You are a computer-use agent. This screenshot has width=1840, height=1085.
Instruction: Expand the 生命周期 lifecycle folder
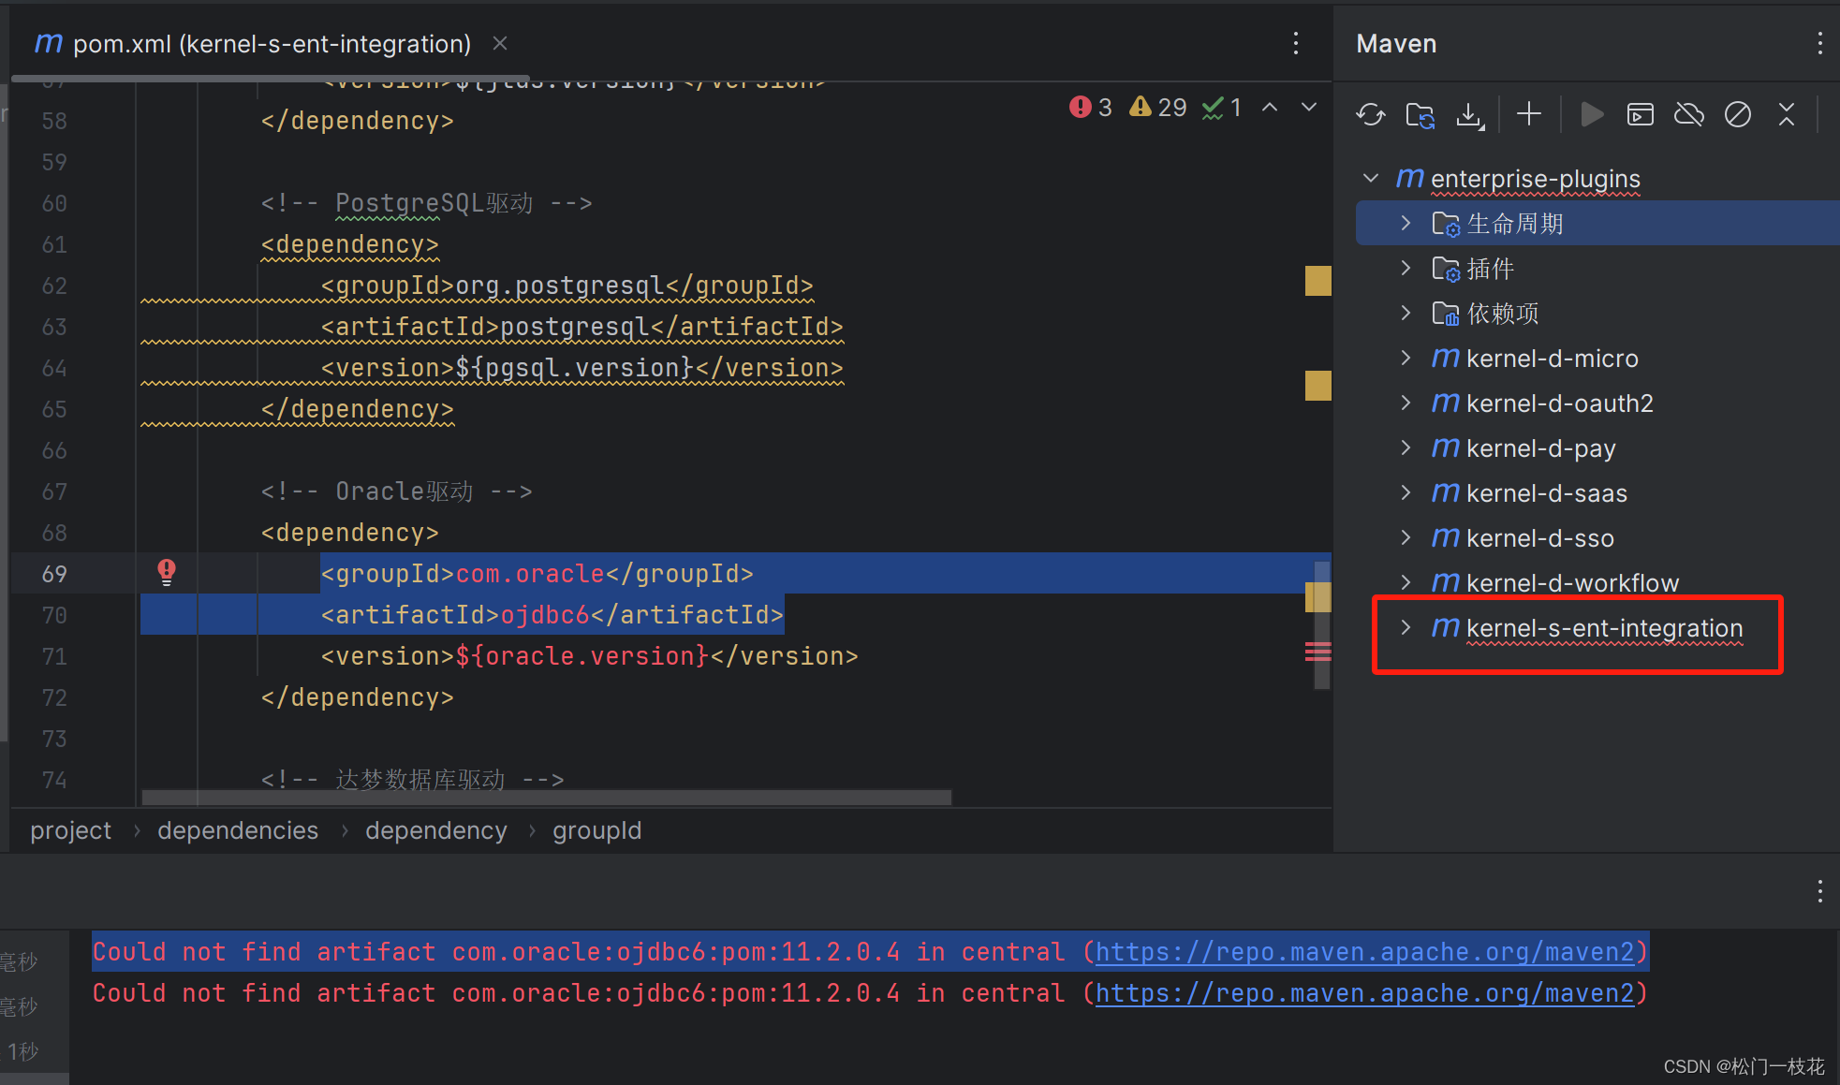[1406, 223]
